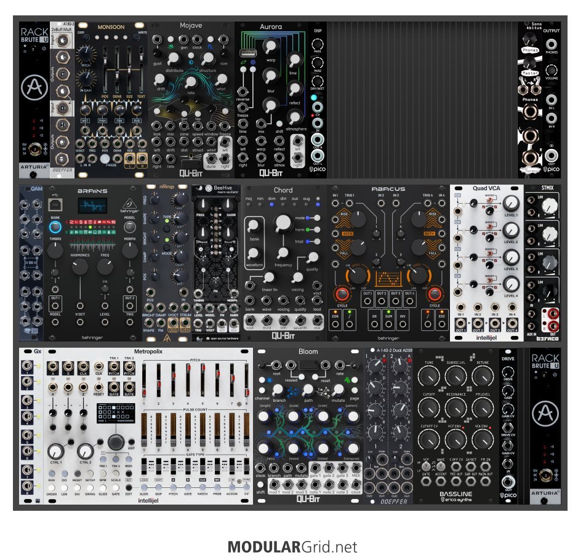Click the Chord root output jack
Viewport: 586px width, 560px height.
[x=250, y=320]
